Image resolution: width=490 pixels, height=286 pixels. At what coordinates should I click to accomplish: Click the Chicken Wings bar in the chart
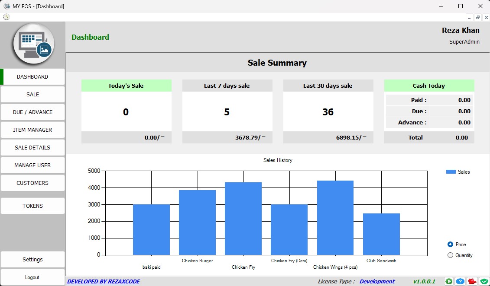pos(335,218)
